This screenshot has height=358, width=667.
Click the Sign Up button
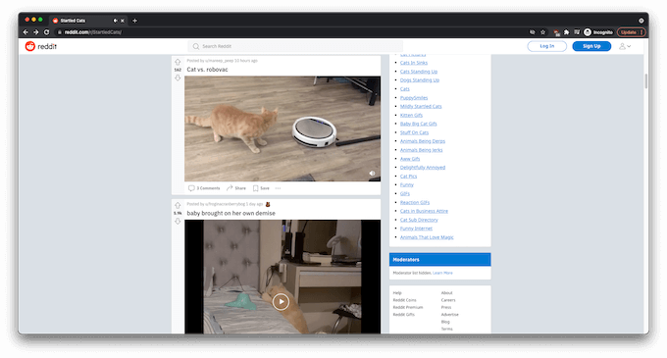point(591,46)
